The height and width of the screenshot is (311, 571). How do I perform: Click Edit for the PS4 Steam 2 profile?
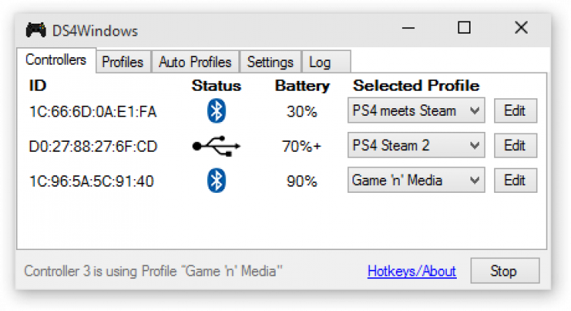pos(515,146)
